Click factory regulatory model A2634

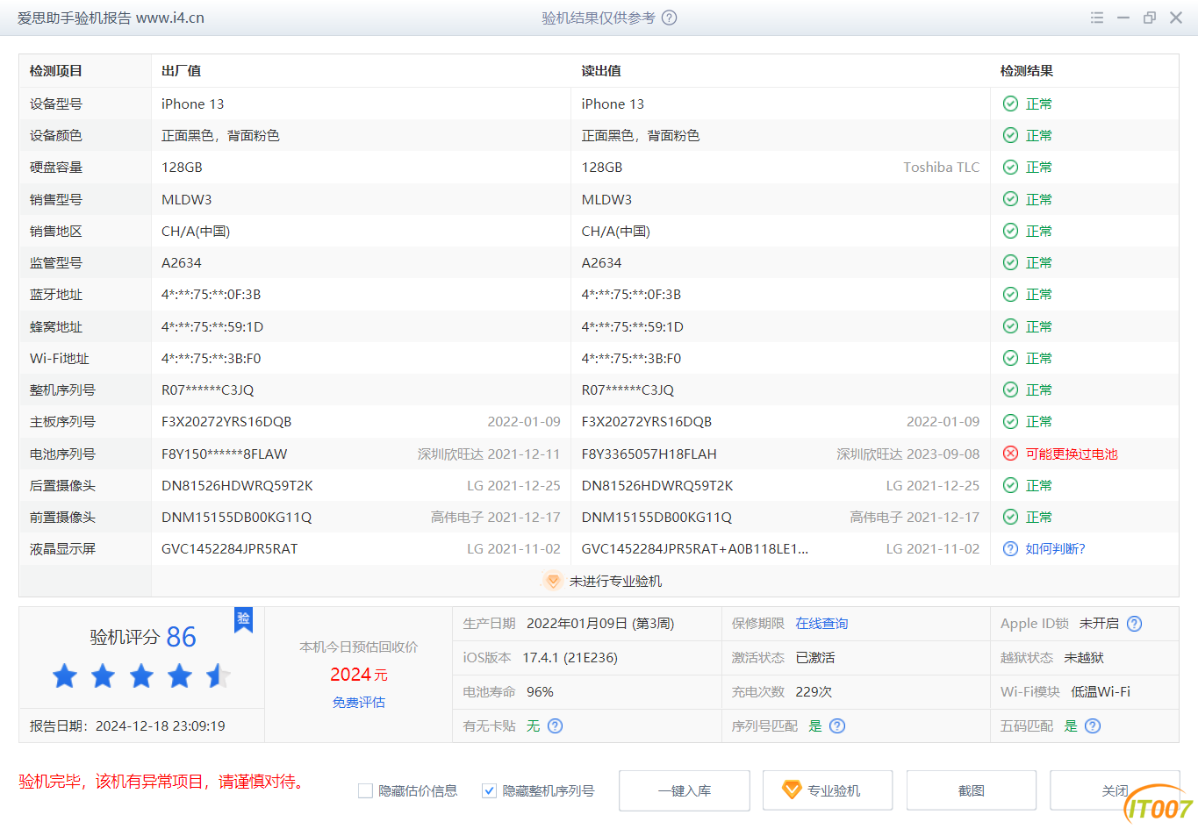tap(182, 262)
